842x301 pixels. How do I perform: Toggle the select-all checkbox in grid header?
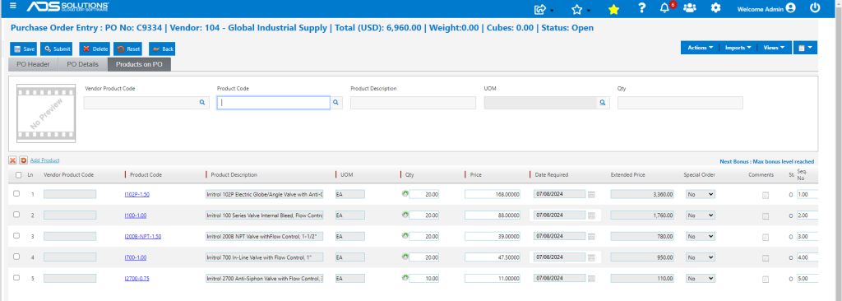[x=19, y=174]
